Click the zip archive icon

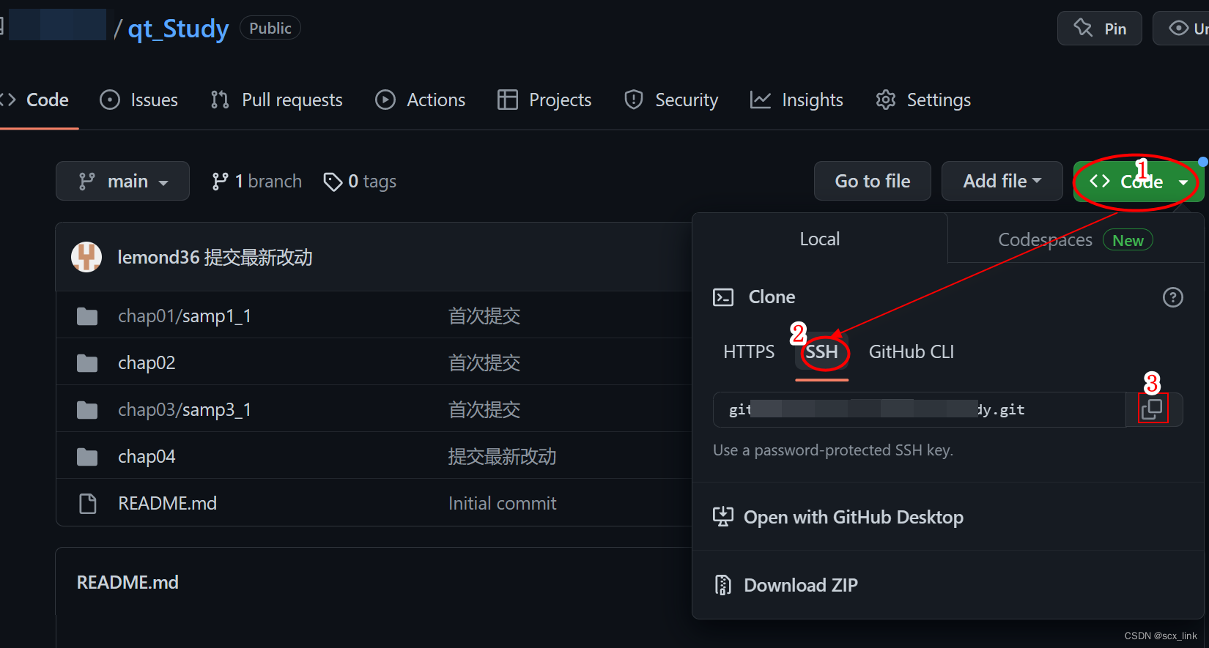pos(723,585)
